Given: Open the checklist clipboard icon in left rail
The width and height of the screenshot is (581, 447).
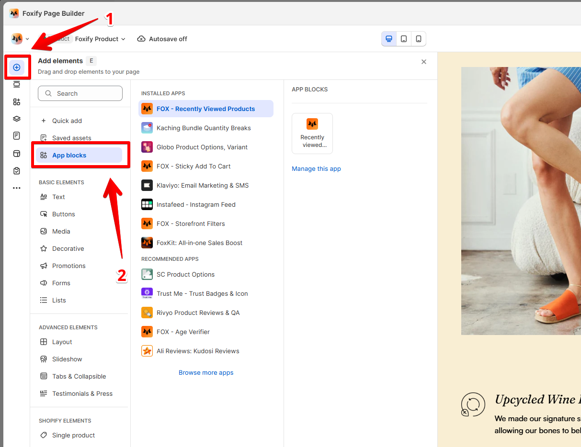Looking at the screenshot, I should 17,171.
